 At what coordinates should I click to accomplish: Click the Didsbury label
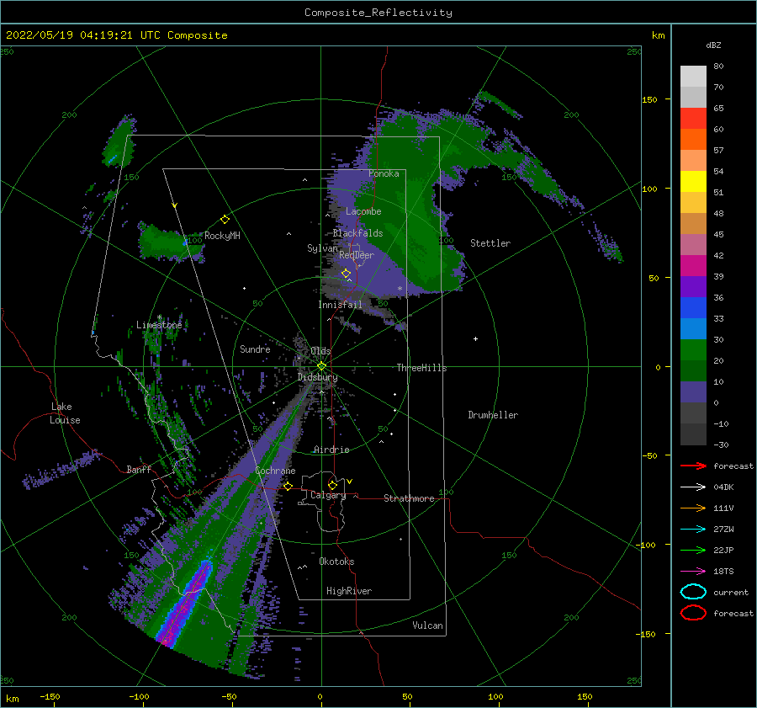pos(318,377)
